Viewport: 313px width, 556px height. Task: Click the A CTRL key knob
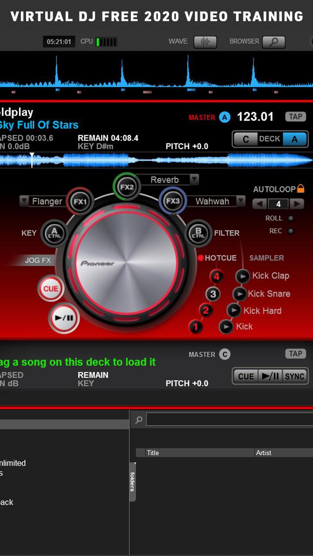point(54,233)
